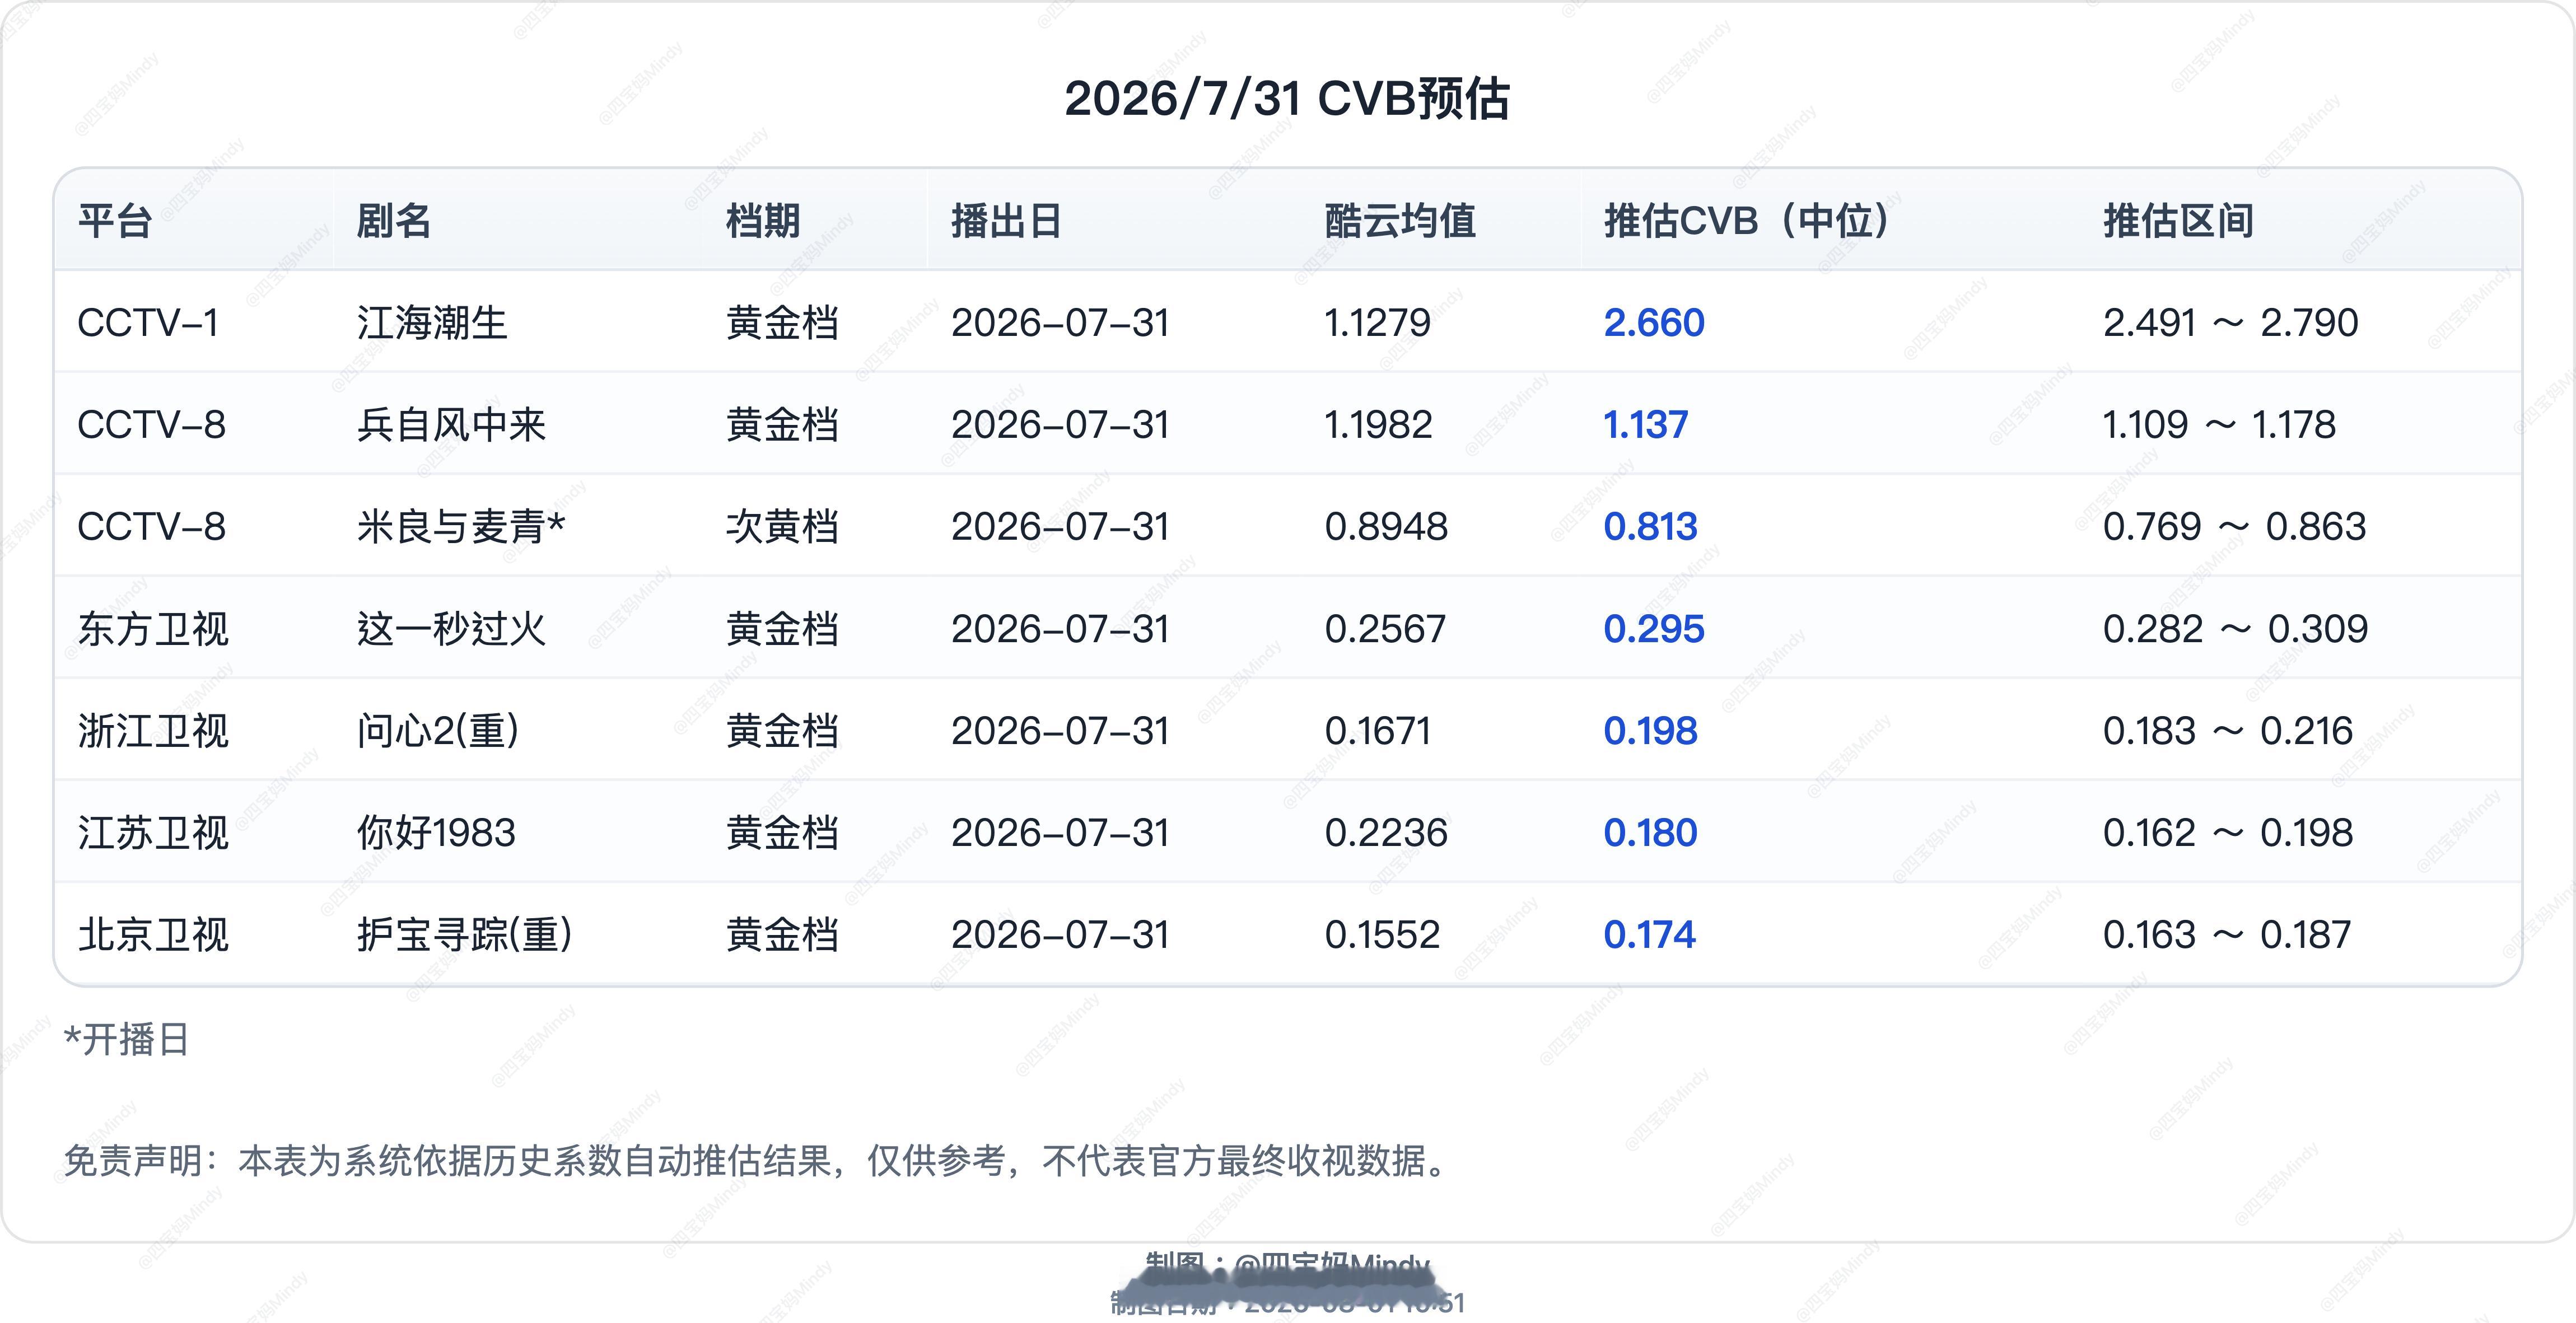Click the '次黄档' slot cell
The image size is (2576, 1323).
(x=782, y=527)
